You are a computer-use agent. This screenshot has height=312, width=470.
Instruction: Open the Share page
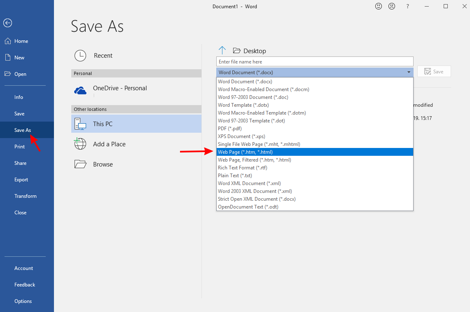pyautogui.click(x=27, y=163)
